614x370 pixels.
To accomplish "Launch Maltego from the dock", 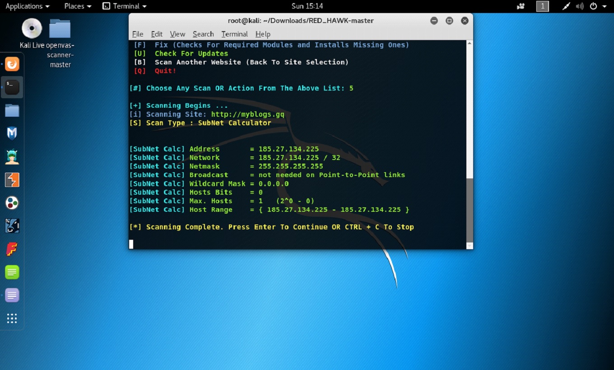I will click(x=12, y=203).
